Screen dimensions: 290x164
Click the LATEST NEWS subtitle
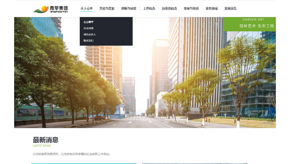click(x=42, y=146)
